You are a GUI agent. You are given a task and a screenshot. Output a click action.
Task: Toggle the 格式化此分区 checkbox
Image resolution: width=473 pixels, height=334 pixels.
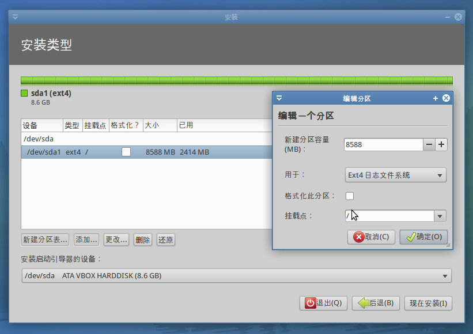350,196
